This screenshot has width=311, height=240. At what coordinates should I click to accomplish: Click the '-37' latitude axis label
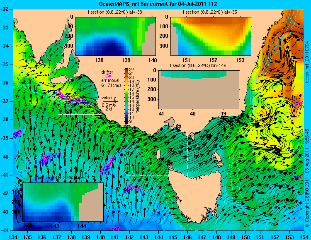(x=5, y=101)
